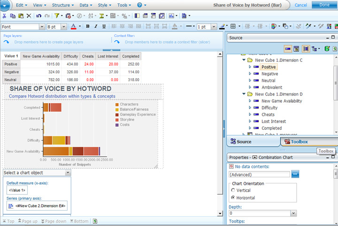Click the Cut scissors icon
The image size is (338, 226).
pos(4,16)
